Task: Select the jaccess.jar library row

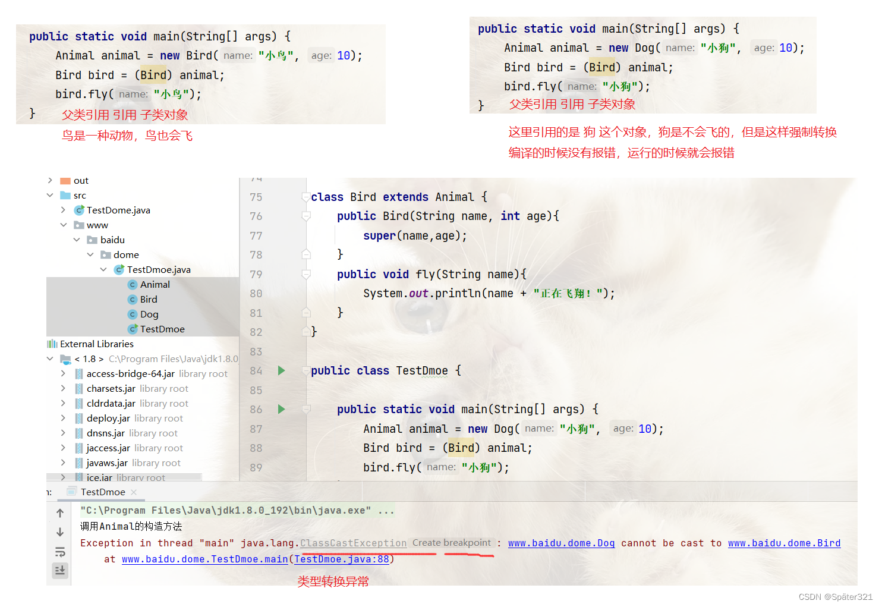Action: click(143, 448)
